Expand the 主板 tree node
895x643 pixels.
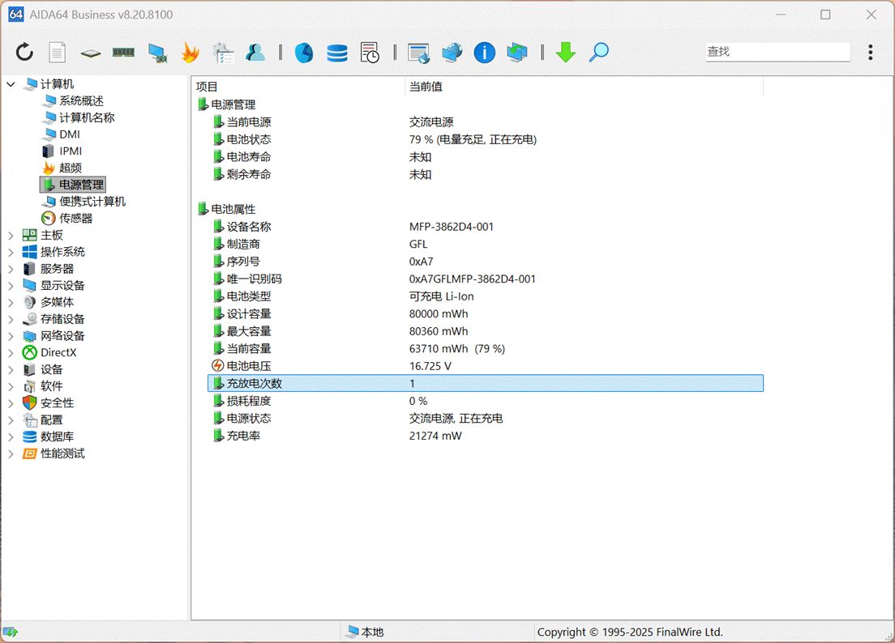click(x=11, y=235)
